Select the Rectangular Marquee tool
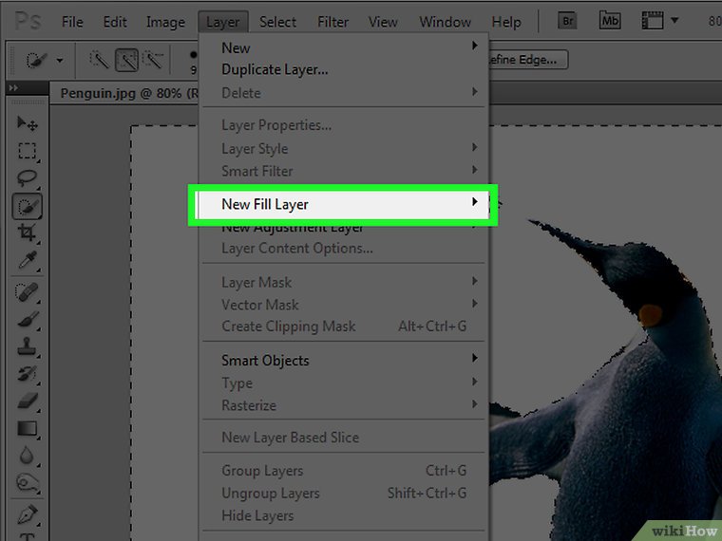The image size is (722, 541). click(x=28, y=151)
